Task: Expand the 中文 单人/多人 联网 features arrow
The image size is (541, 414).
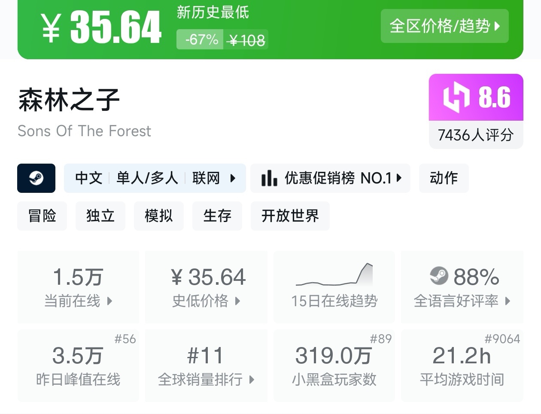Action: click(233, 178)
